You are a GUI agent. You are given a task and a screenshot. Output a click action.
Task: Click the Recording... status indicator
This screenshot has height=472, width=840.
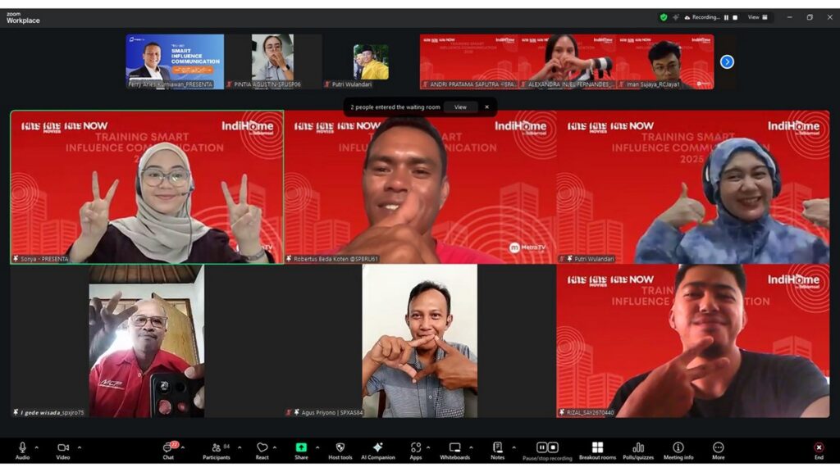(702, 17)
